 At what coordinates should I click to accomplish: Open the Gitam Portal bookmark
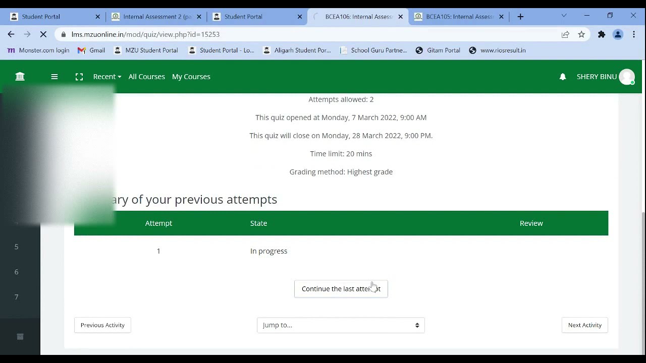438,50
